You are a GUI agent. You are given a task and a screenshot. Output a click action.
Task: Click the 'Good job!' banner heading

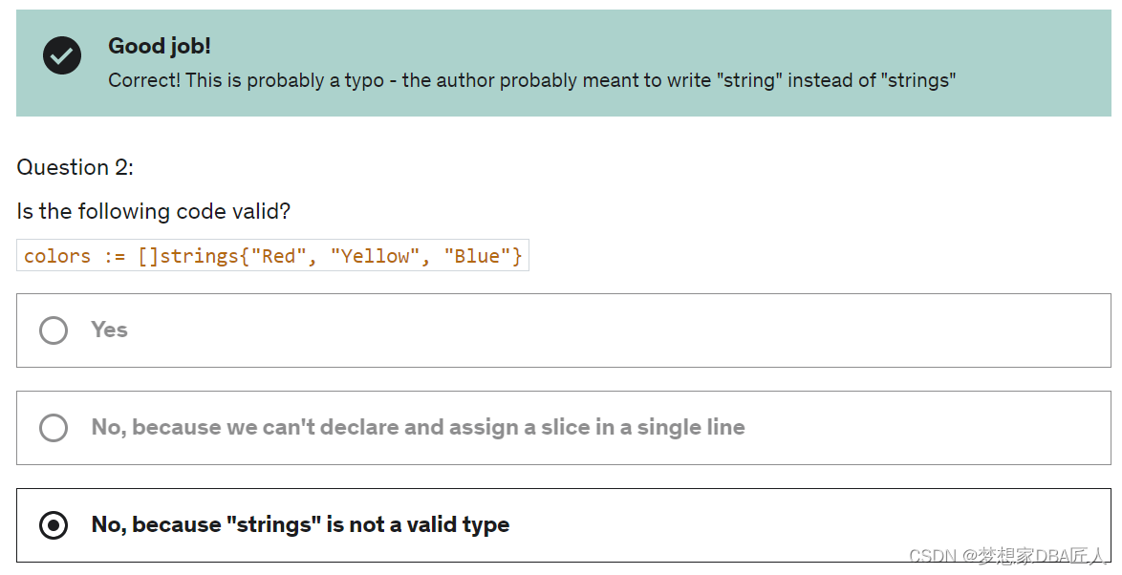click(x=160, y=46)
